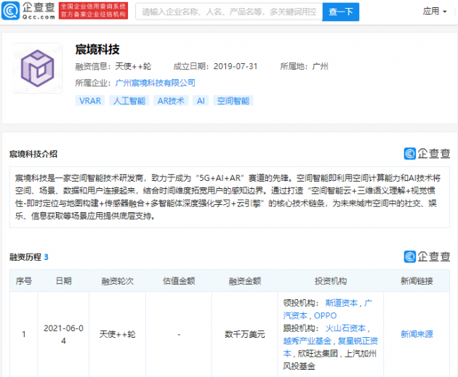The width and height of the screenshot is (458, 377).
Task: Click the 成立日期 2019-07-31 text
Action: pos(215,67)
